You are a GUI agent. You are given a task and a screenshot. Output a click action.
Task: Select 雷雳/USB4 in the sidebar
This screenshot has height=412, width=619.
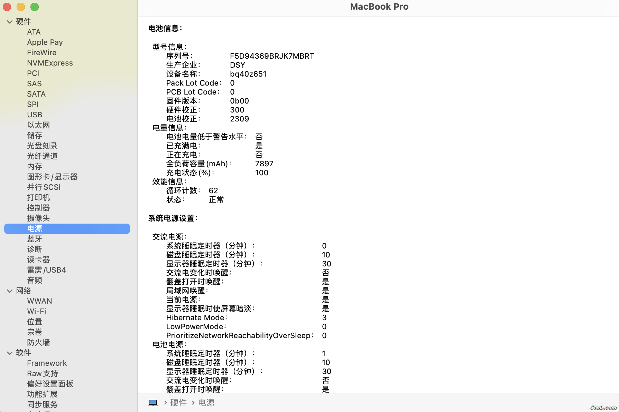tap(46, 270)
